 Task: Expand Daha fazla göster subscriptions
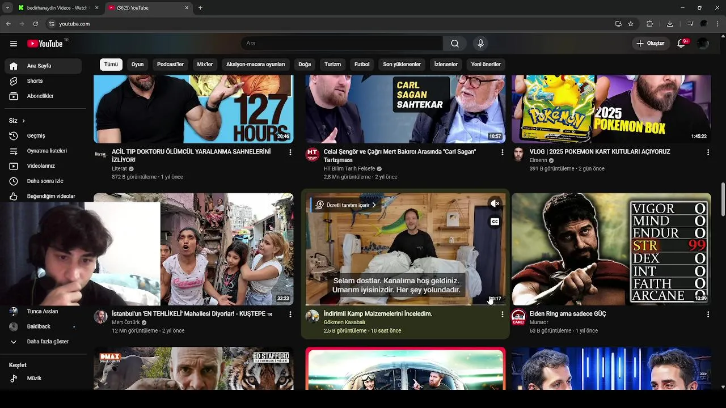tap(43, 342)
